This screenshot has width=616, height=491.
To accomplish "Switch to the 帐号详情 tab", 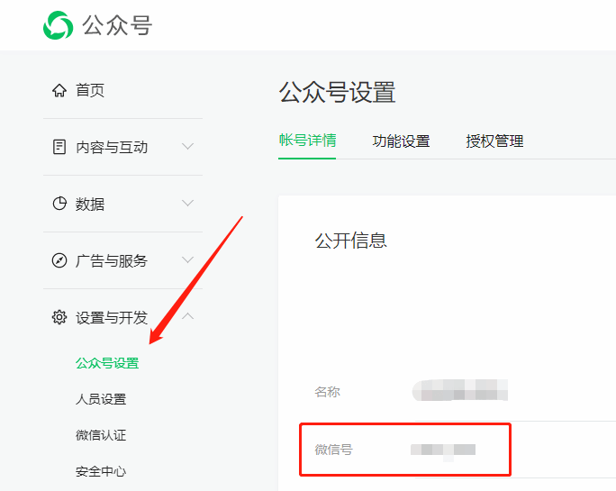I will (x=307, y=141).
